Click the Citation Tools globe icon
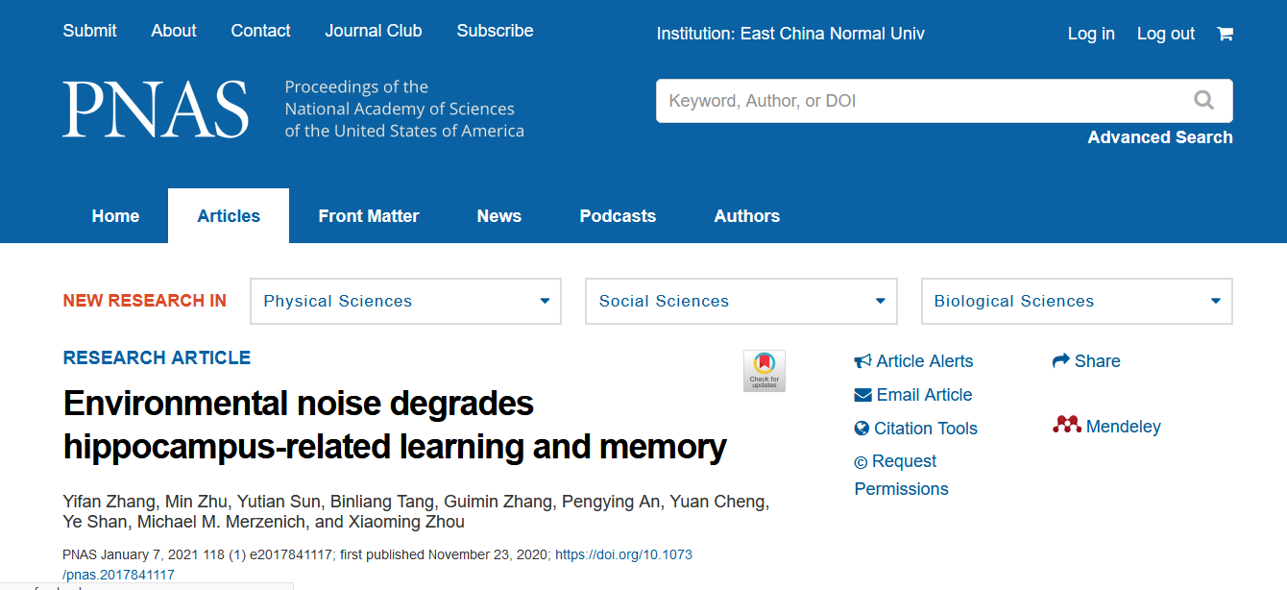1287x590 pixels. pos(862,429)
